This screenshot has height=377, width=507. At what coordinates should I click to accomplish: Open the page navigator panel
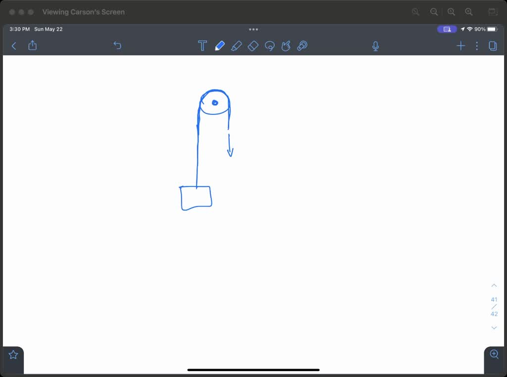point(493,46)
